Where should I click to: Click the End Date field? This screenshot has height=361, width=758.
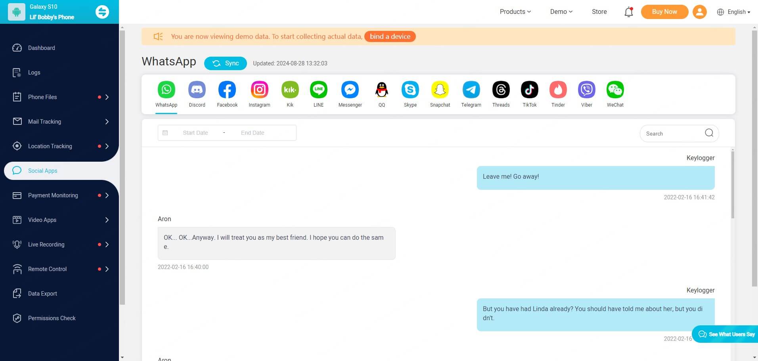tap(253, 133)
